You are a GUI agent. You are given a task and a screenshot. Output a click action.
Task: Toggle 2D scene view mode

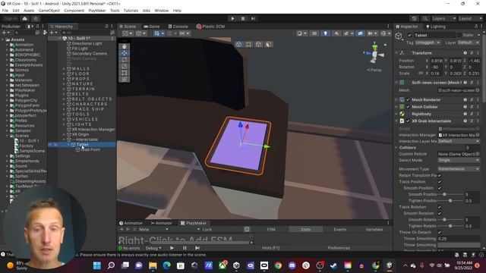[x=314, y=33]
